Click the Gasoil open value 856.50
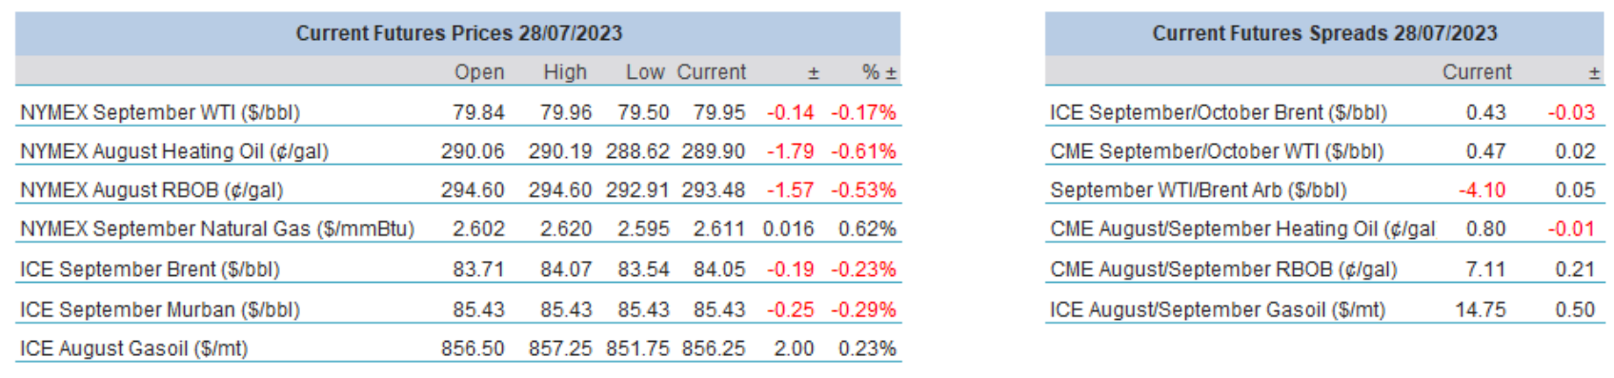Viewport: 1614px width, 378px height. click(473, 348)
